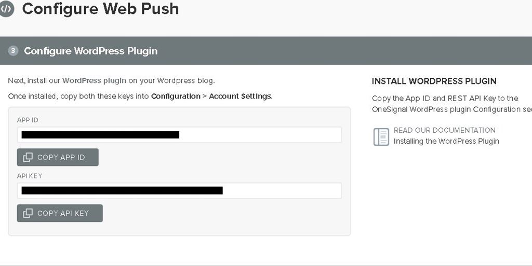Viewport: 532px width, 266px height.
Task: Open the documentation book icon
Action: (381, 136)
